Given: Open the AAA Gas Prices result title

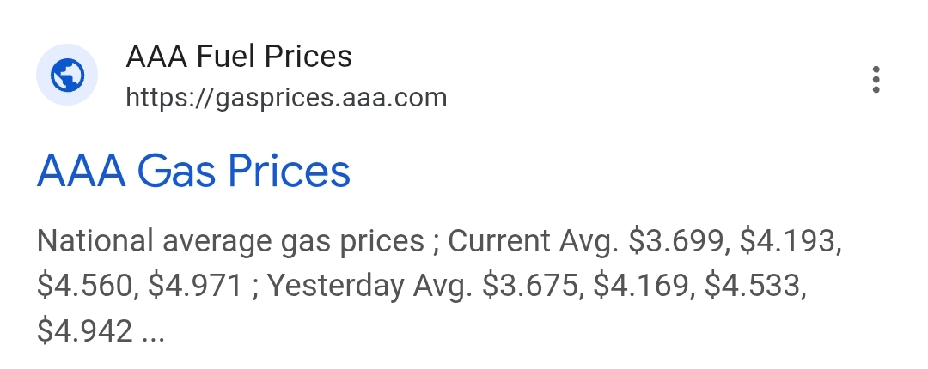Looking at the screenshot, I should coord(193,171).
